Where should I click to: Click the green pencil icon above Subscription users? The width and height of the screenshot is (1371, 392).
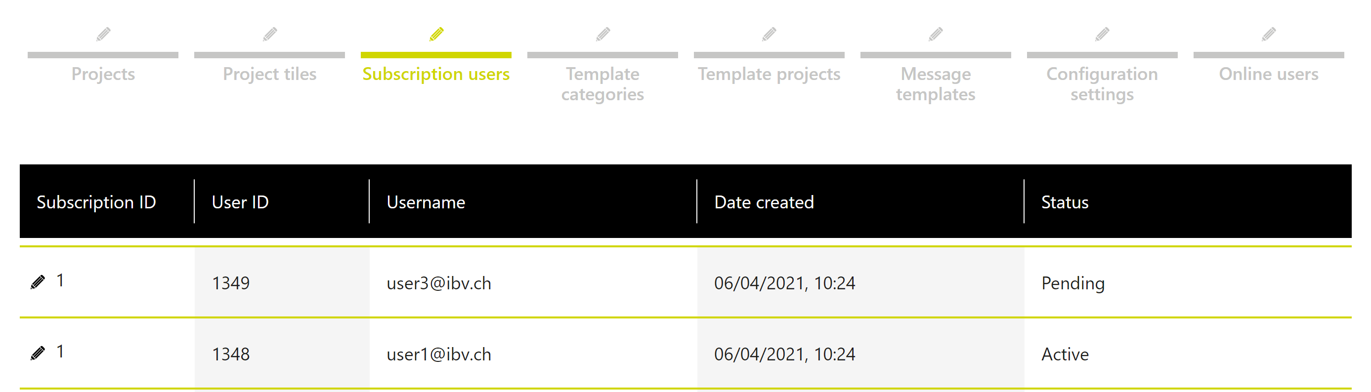click(436, 35)
